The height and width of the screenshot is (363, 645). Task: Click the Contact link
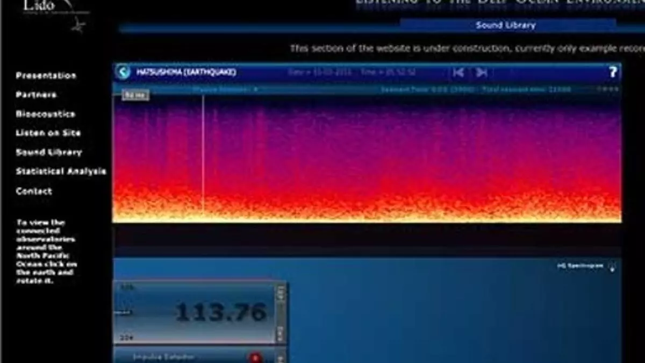point(34,191)
